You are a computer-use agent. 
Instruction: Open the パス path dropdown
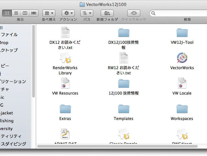coord(87,13)
